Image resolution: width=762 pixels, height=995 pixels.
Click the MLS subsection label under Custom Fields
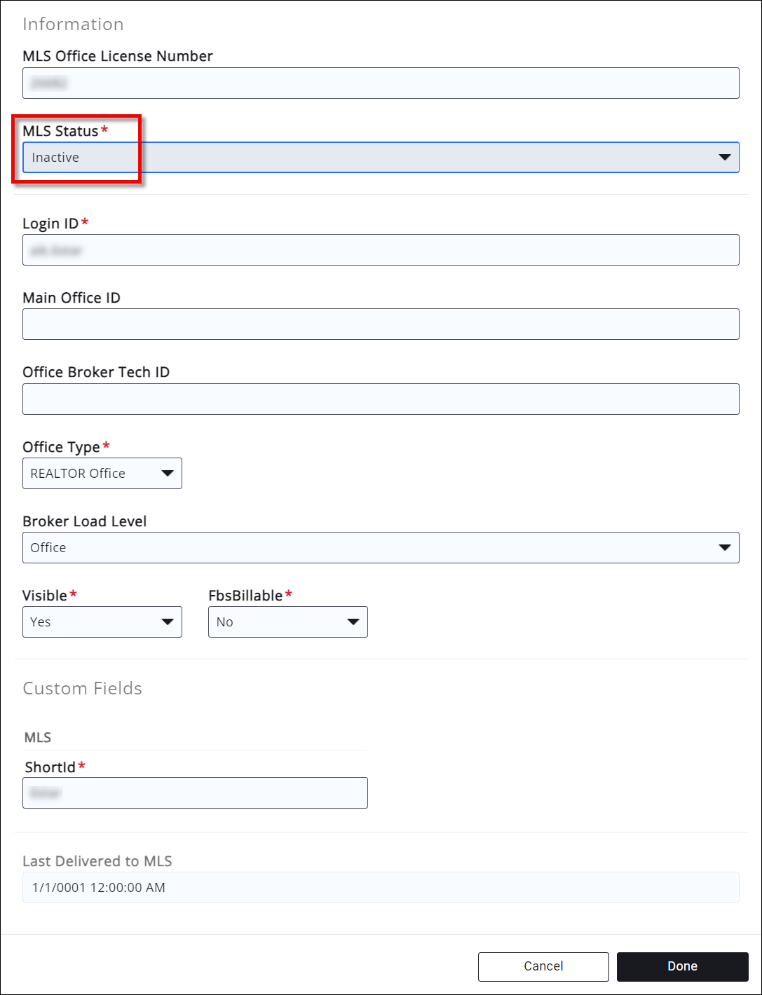[x=38, y=737]
